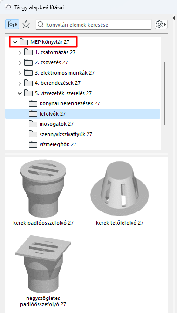The height and width of the screenshot is (313, 177).
Task: Click the folder icon of mosogatók 27
Action: (33, 124)
